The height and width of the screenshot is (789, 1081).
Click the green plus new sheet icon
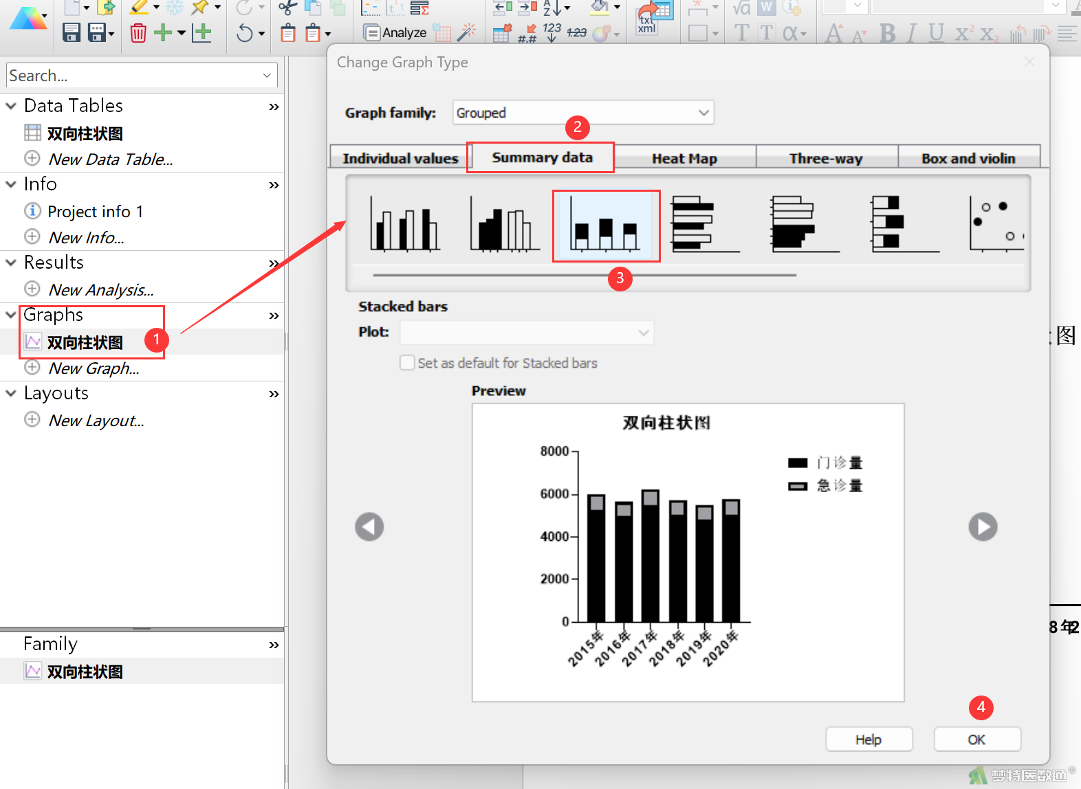coord(163,32)
